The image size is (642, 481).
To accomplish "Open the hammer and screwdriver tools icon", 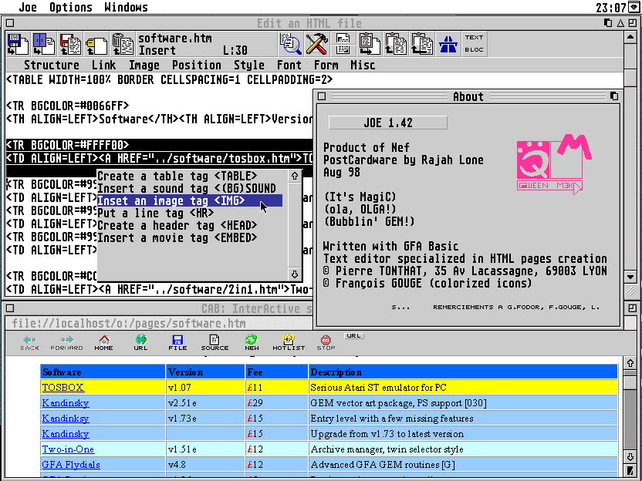I will (x=317, y=44).
